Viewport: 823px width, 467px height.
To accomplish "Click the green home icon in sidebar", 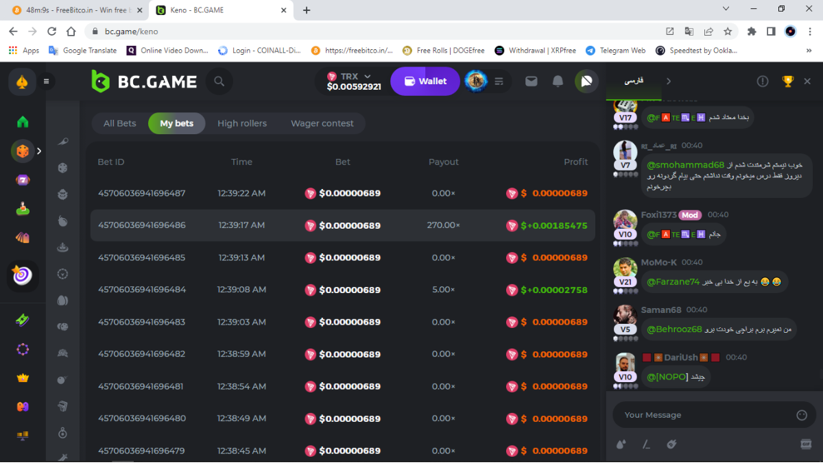I will point(23,122).
